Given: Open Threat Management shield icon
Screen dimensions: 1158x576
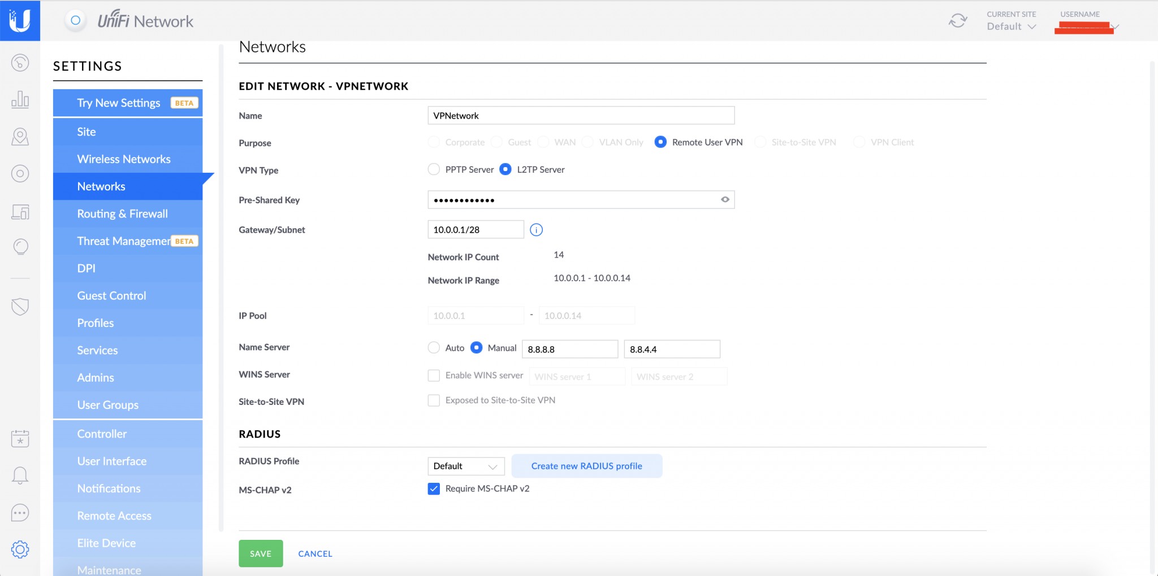Looking at the screenshot, I should 20,307.
